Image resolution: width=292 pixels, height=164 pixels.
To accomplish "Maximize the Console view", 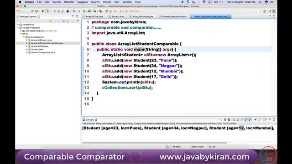I will [274, 119].
